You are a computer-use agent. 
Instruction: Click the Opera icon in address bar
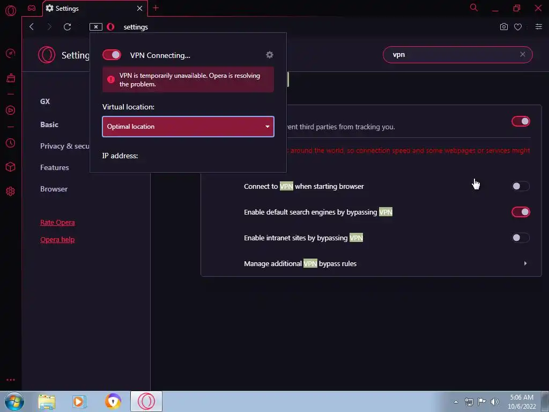click(110, 27)
